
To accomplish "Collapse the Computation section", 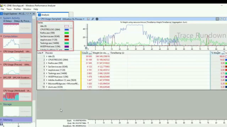I will click(x=1, y=36).
